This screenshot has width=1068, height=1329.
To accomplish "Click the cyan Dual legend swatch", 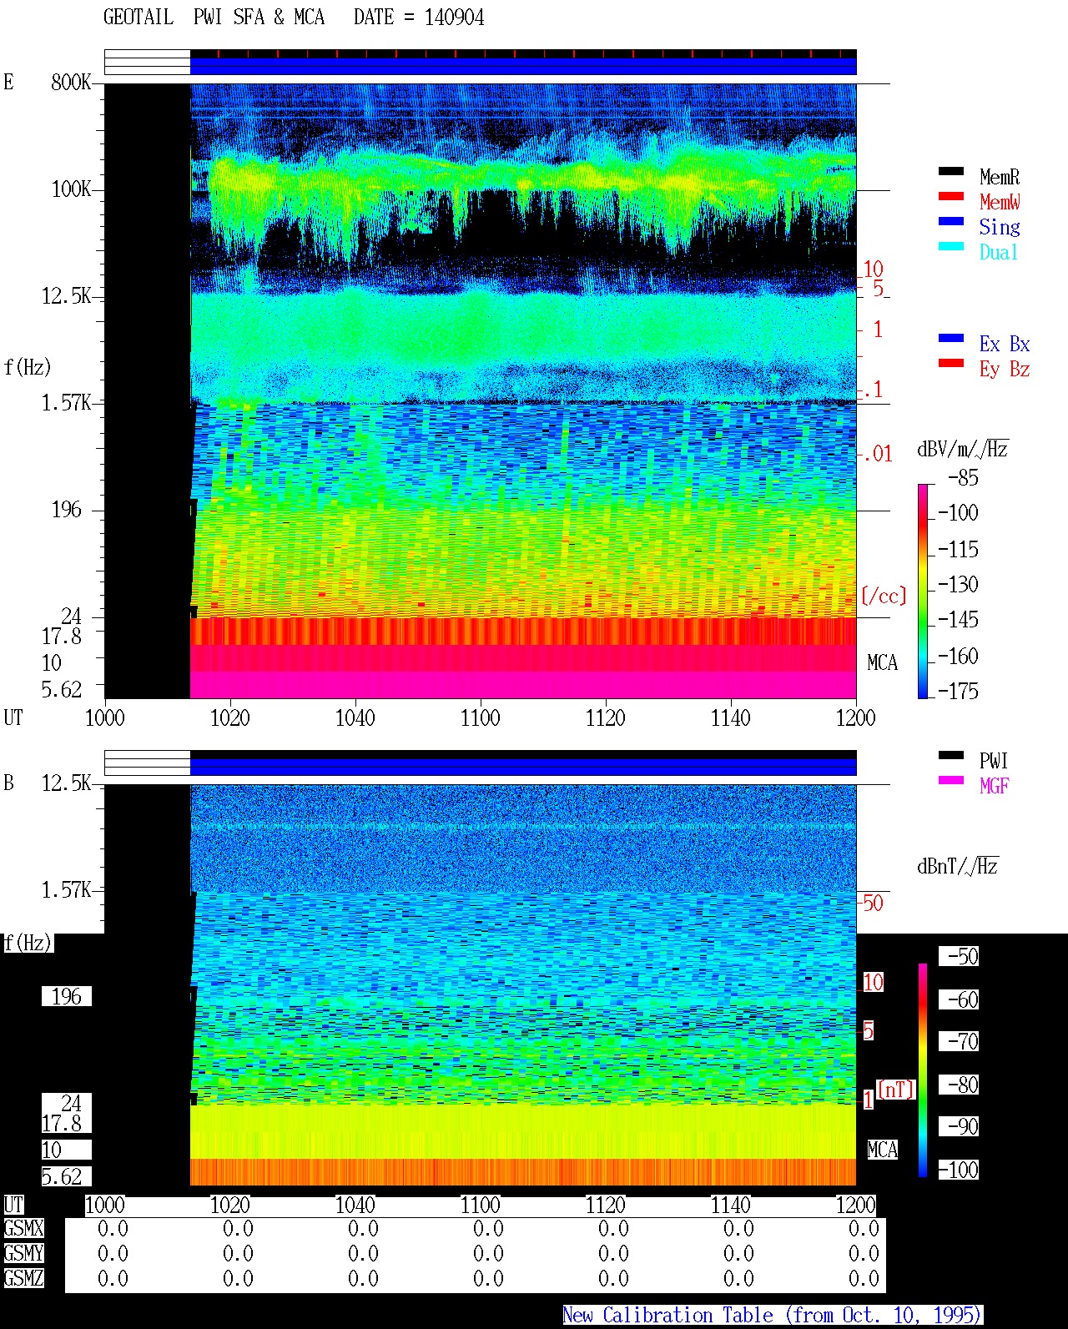I will 951,246.
